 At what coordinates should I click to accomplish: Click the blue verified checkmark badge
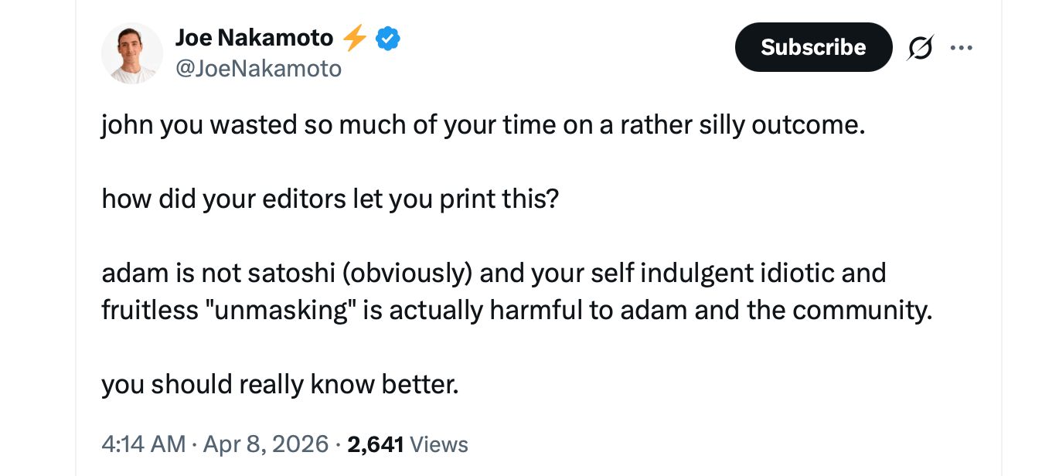coord(387,37)
